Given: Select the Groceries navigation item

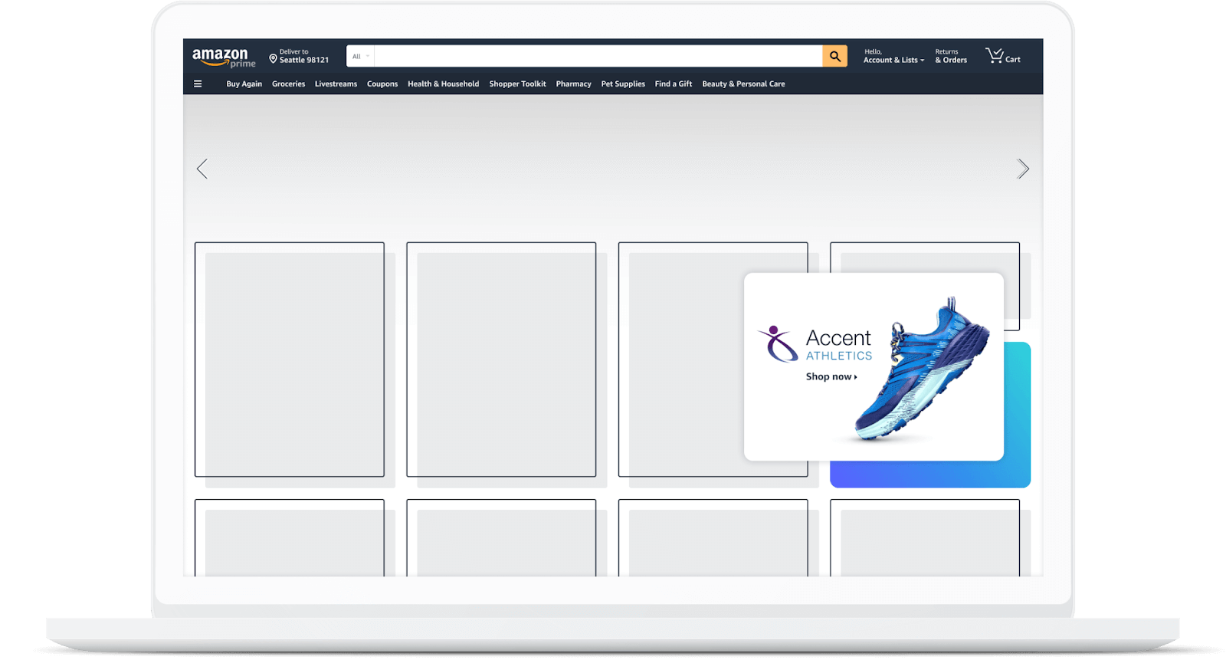Looking at the screenshot, I should [288, 84].
